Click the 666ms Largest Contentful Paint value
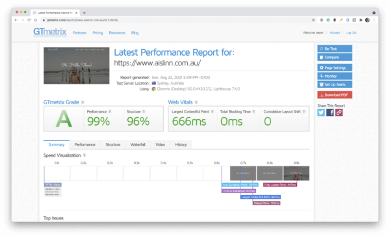Image resolution: width=390 pixels, height=237 pixels. tap(189, 122)
